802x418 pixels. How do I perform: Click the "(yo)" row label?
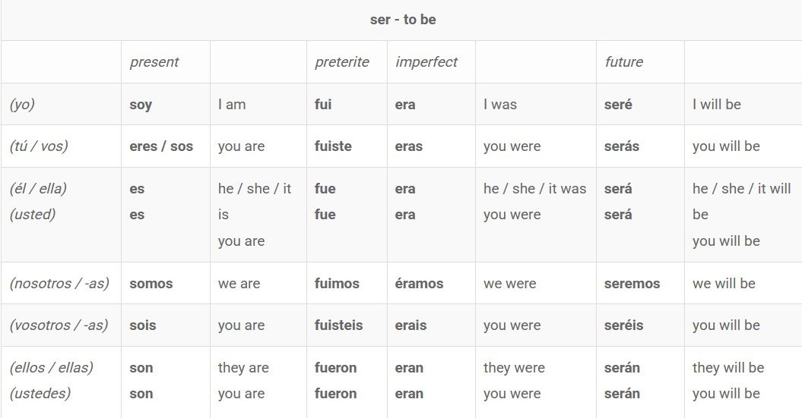[22, 105]
